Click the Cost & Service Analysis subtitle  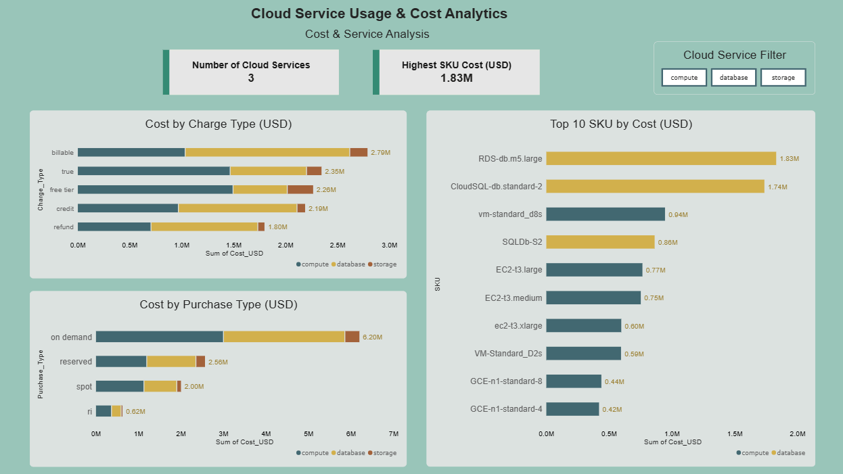367,34
